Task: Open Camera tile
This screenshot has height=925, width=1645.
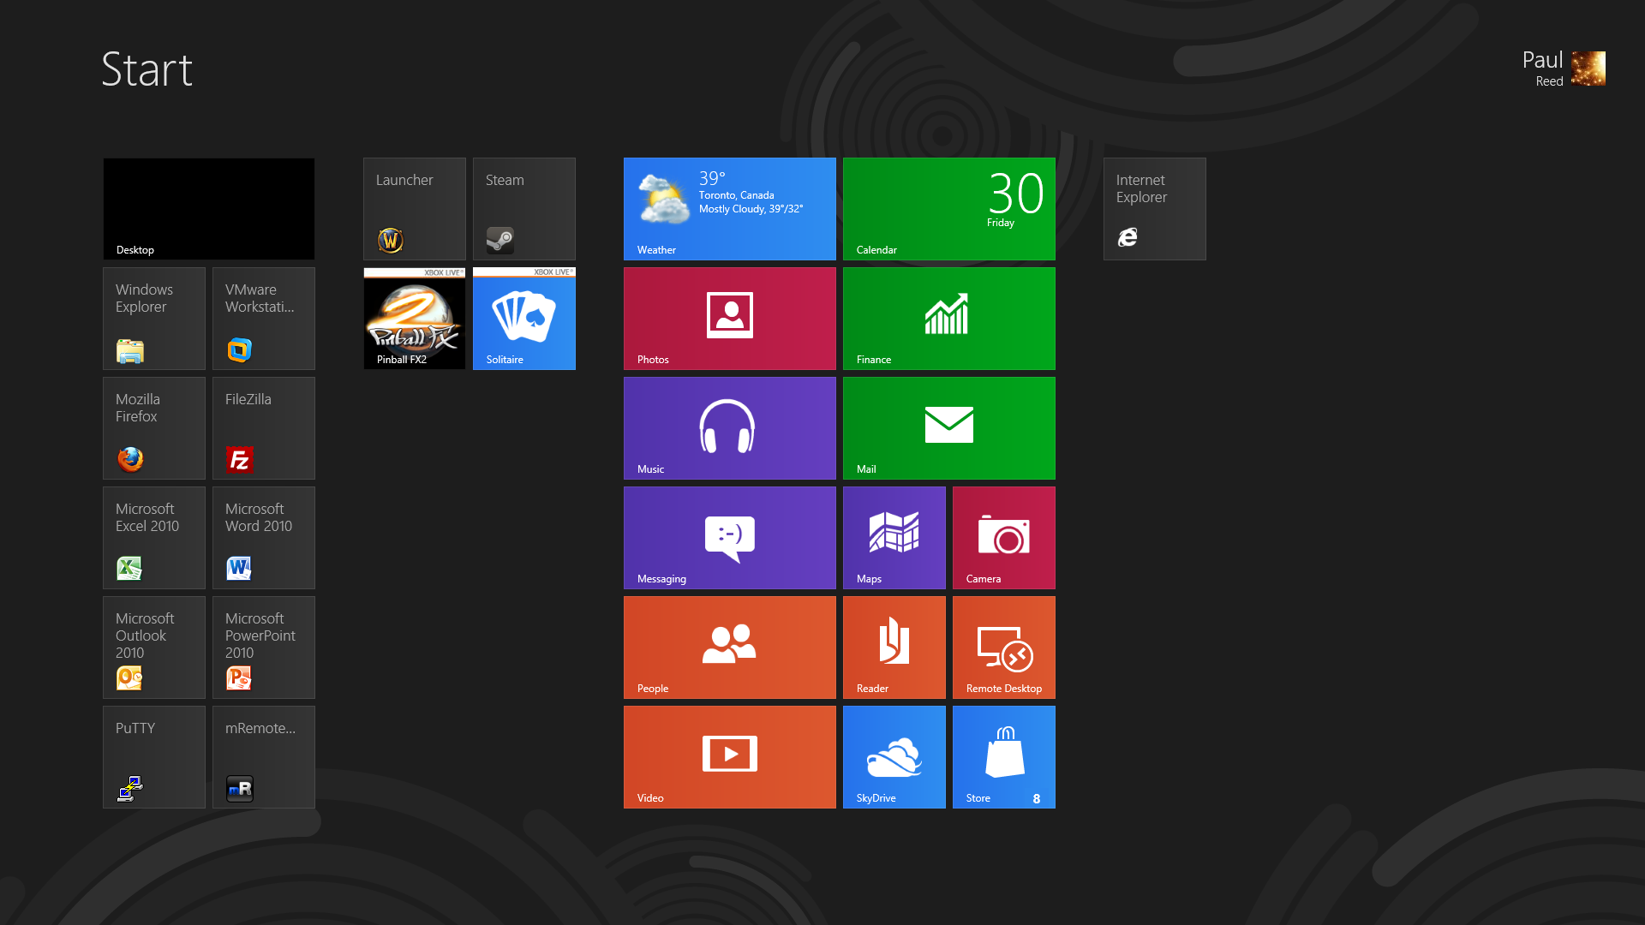Action: click(x=1004, y=538)
